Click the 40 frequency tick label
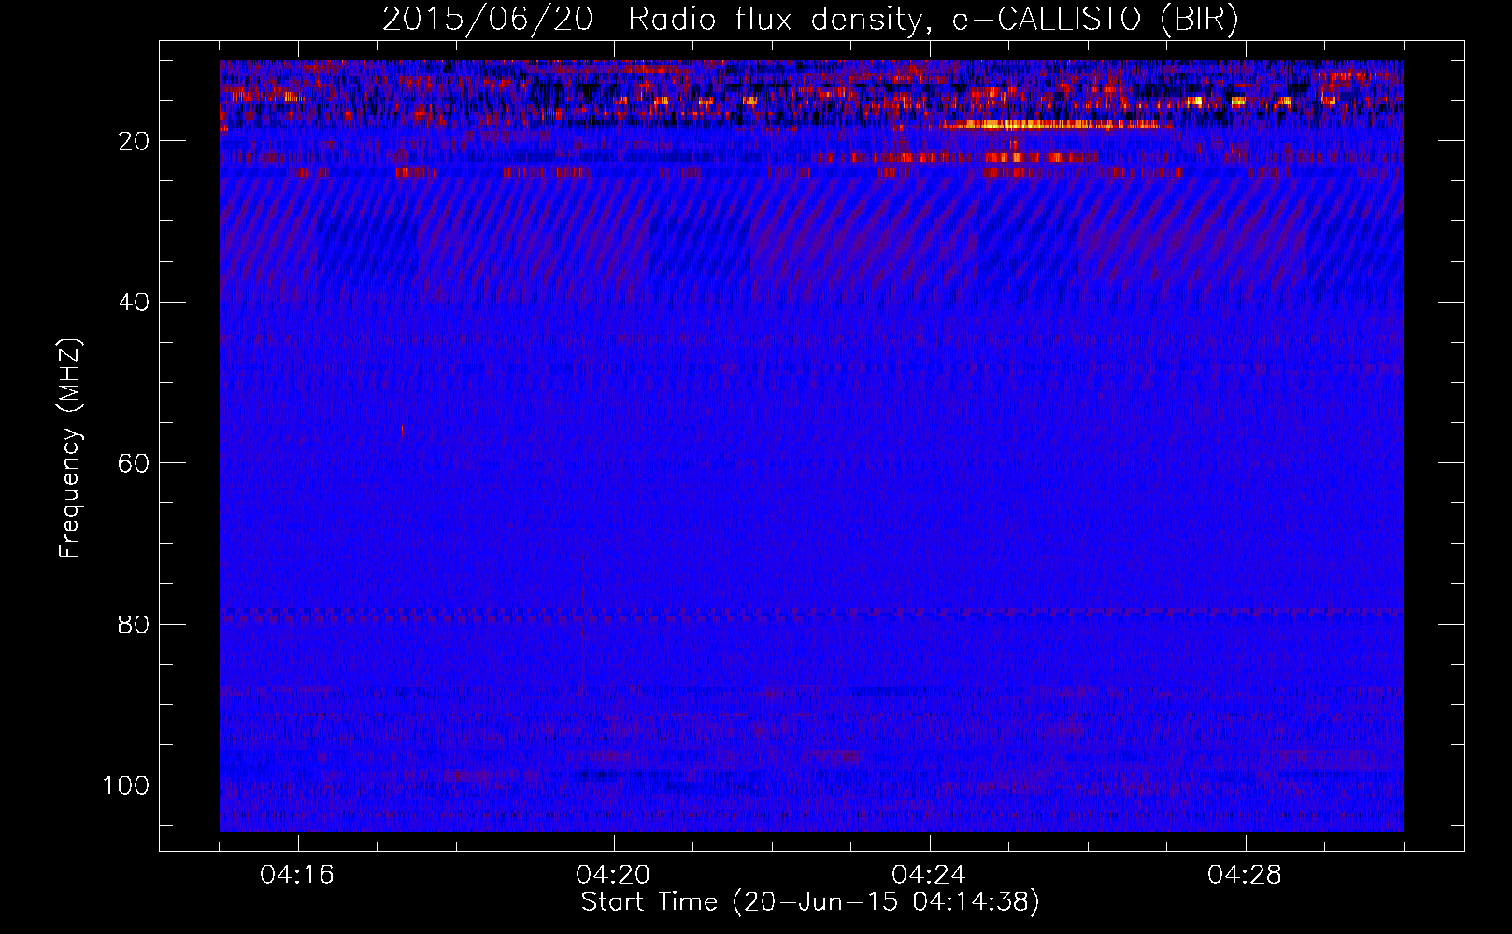 (x=134, y=303)
